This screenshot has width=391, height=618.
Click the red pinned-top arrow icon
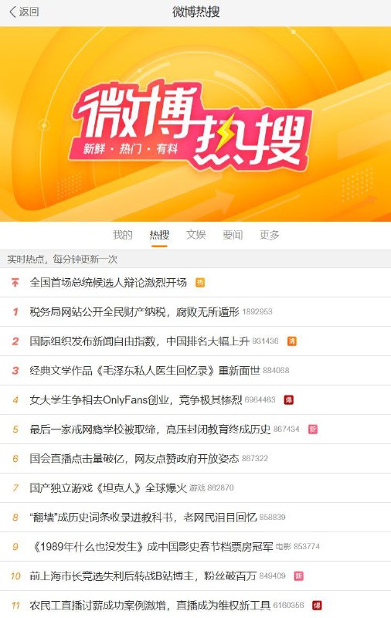pyautogui.click(x=15, y=282)
